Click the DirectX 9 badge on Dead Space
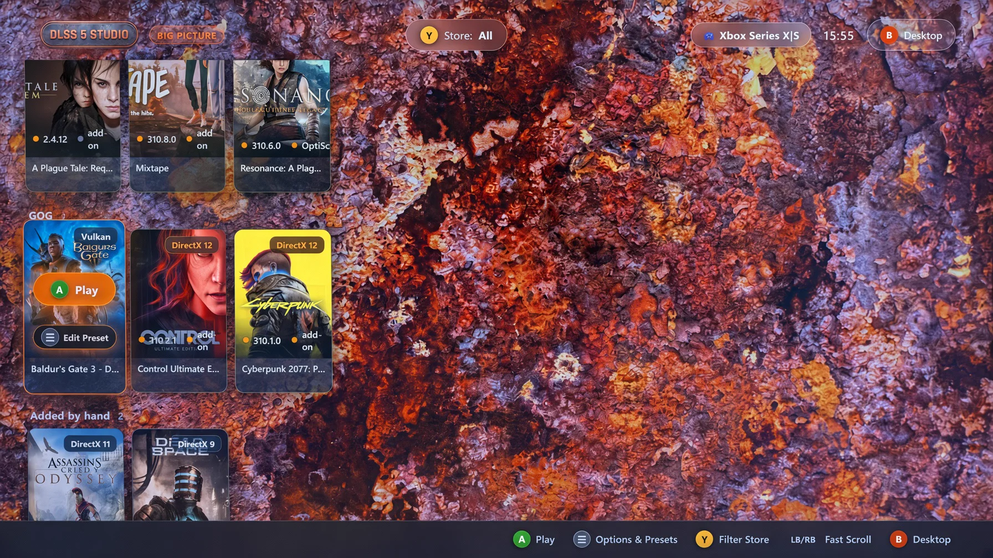The height and width of the screenshot is (558, 993). point(196,444)
